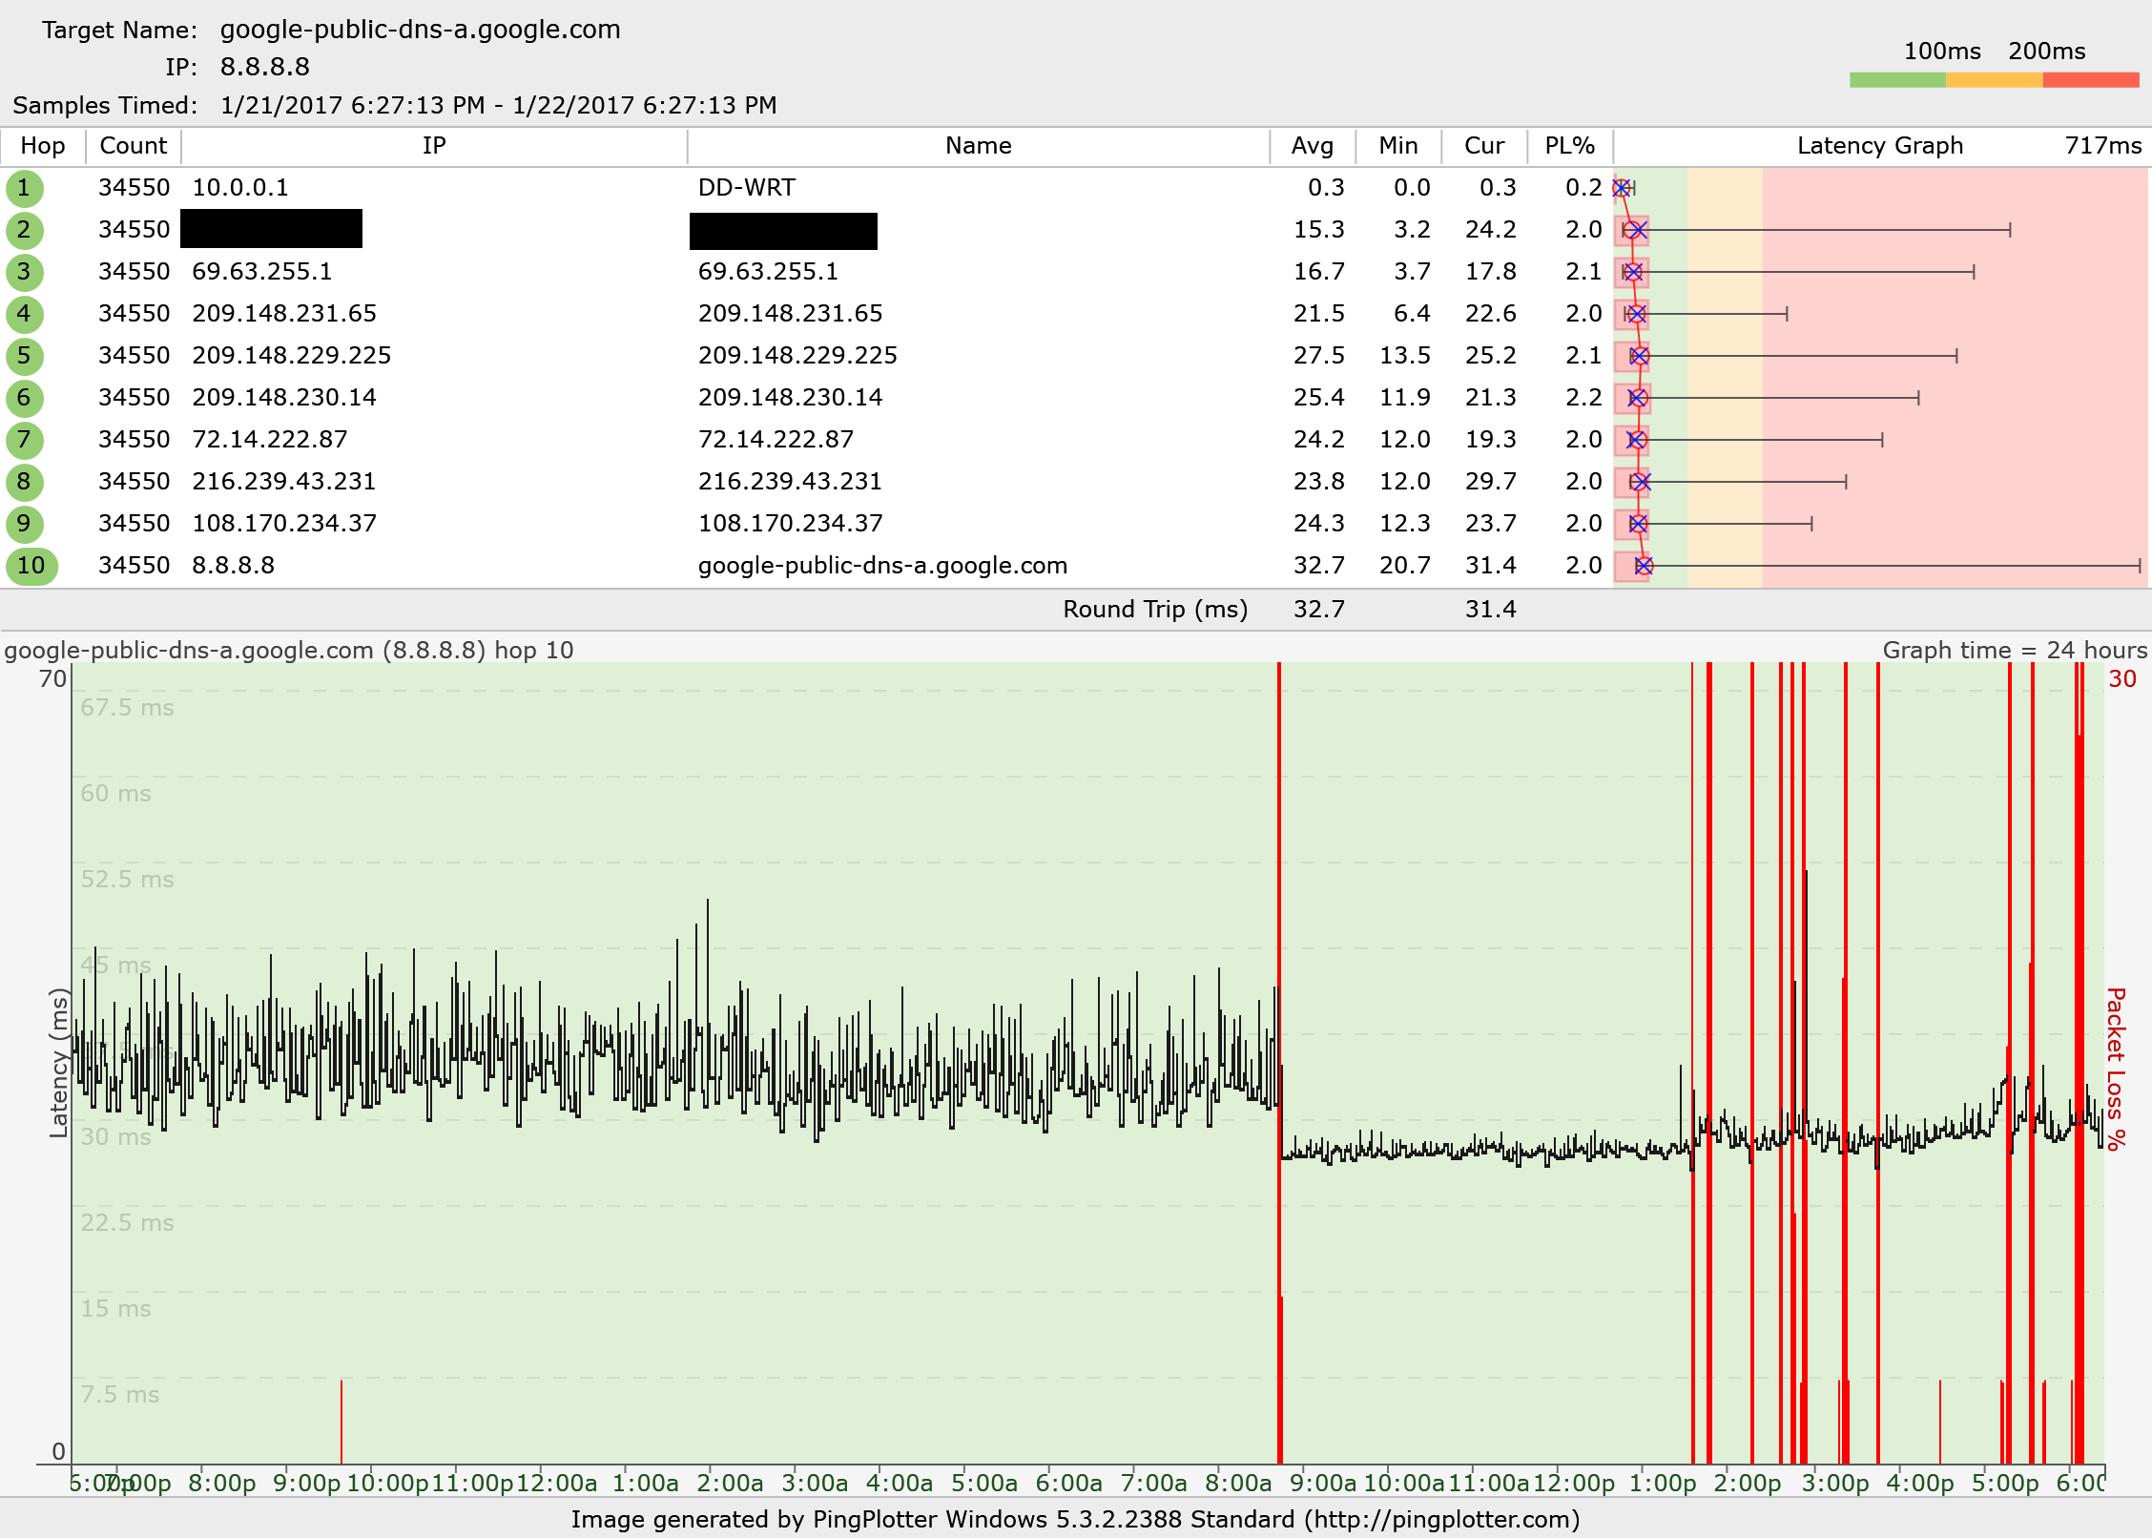Click the 10:00p time axis label
2152x1538 pixels.
click(x=387, y=1484)
